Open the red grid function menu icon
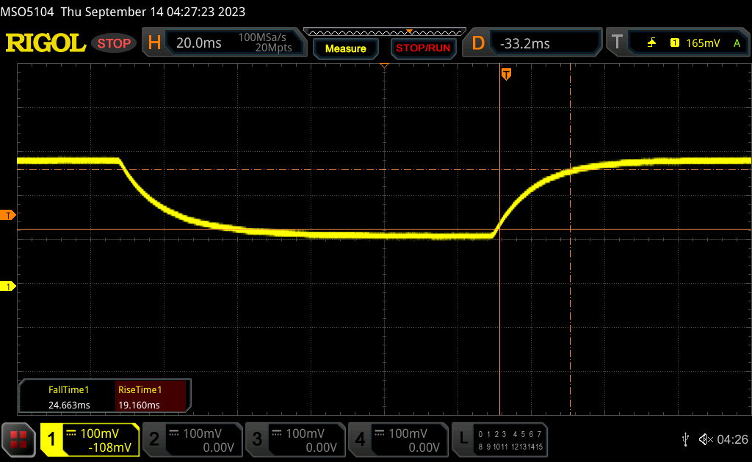Image resolution: width=752 pixels, height=462 pixels. pos(18,439)
